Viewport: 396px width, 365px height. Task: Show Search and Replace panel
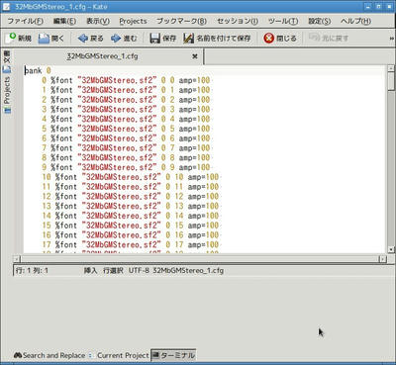[x=49, y=355]
